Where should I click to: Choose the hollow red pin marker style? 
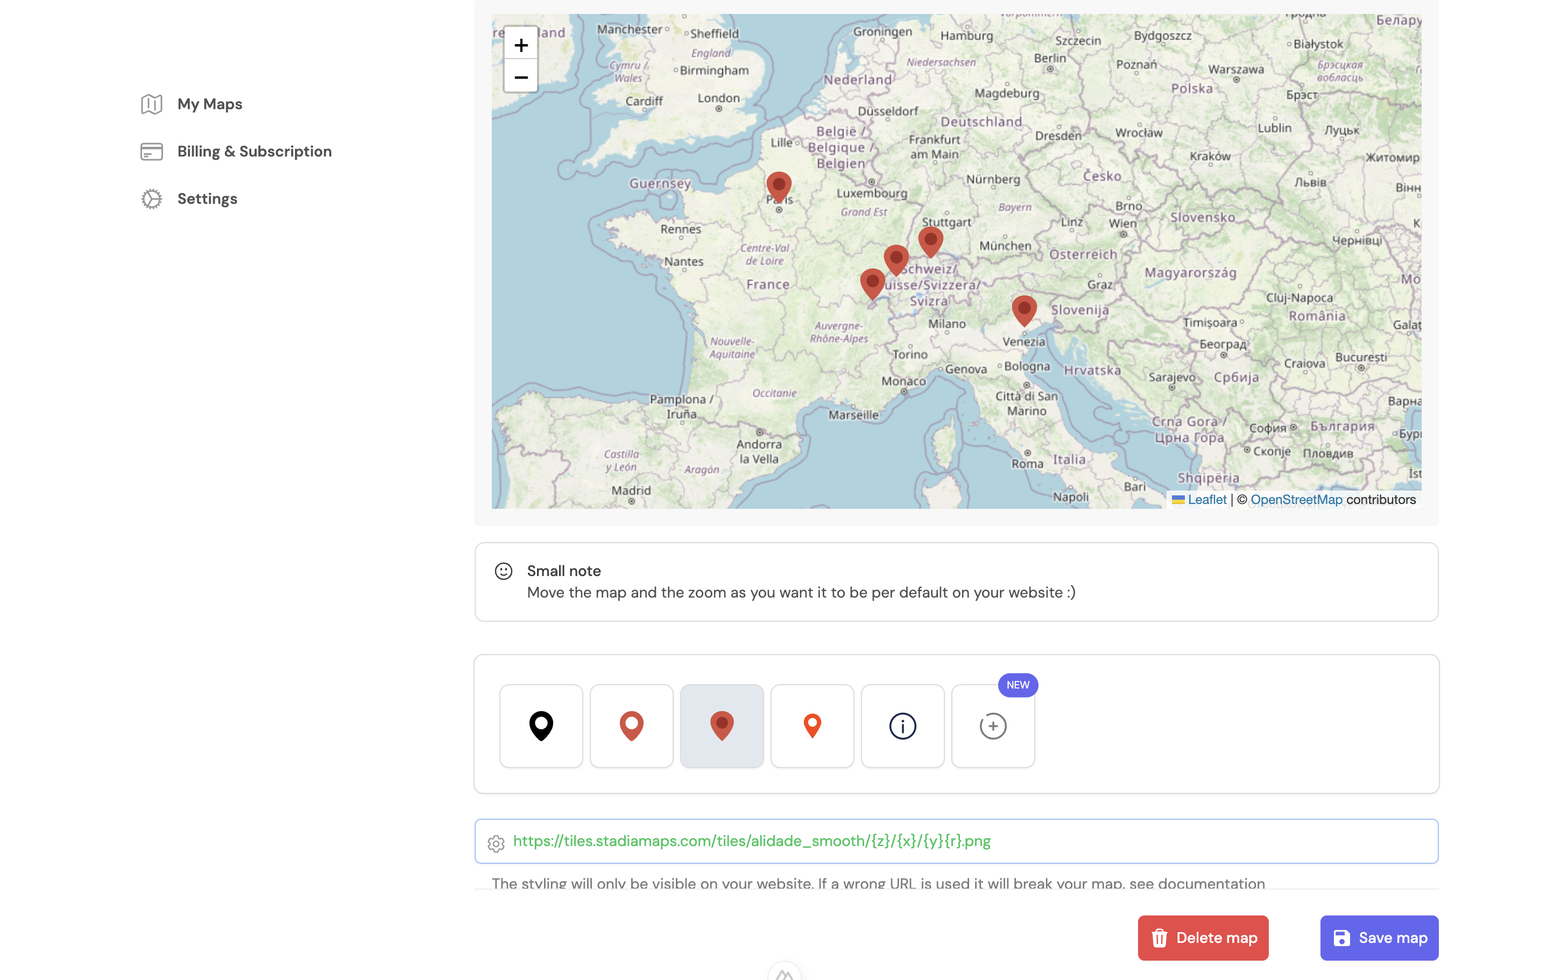click(x=631, y=725)
